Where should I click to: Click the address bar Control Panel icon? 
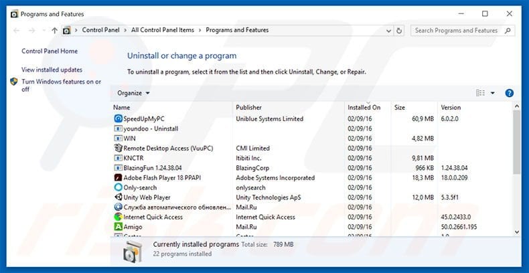click(x=67, y=30)
